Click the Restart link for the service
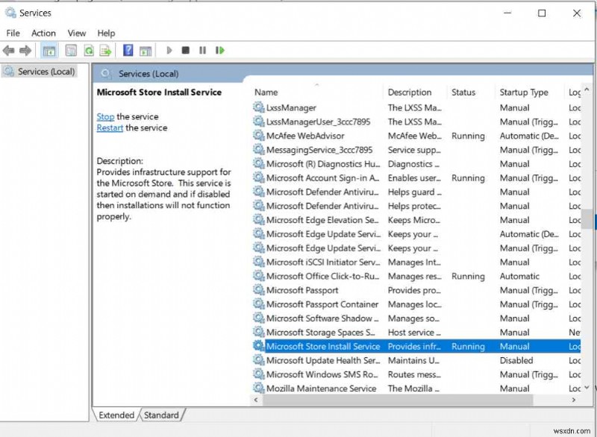Image resolution: width=597 pixels, height=437 pixels. pos(109,128)
